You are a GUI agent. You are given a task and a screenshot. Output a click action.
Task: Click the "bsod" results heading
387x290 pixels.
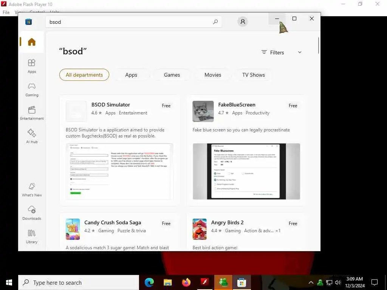73,51
